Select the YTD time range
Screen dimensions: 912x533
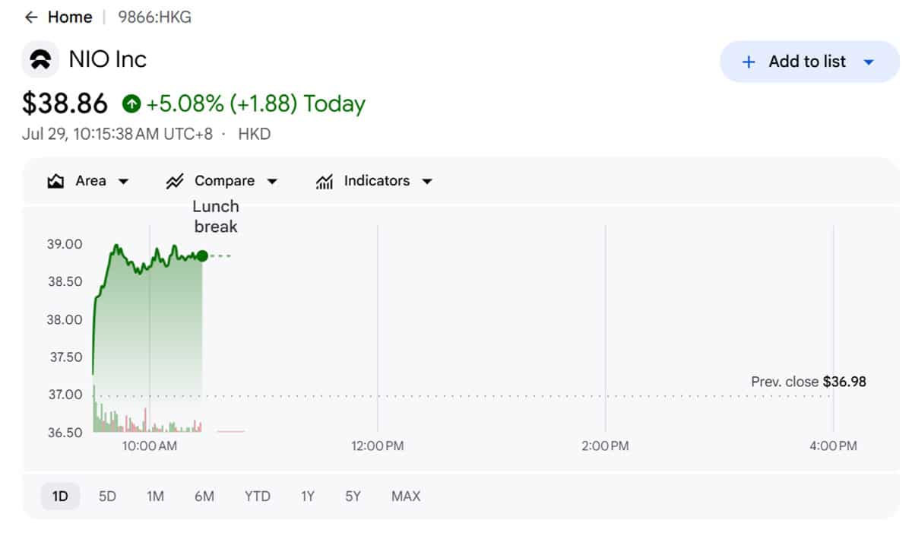click(x=258, y=497)
